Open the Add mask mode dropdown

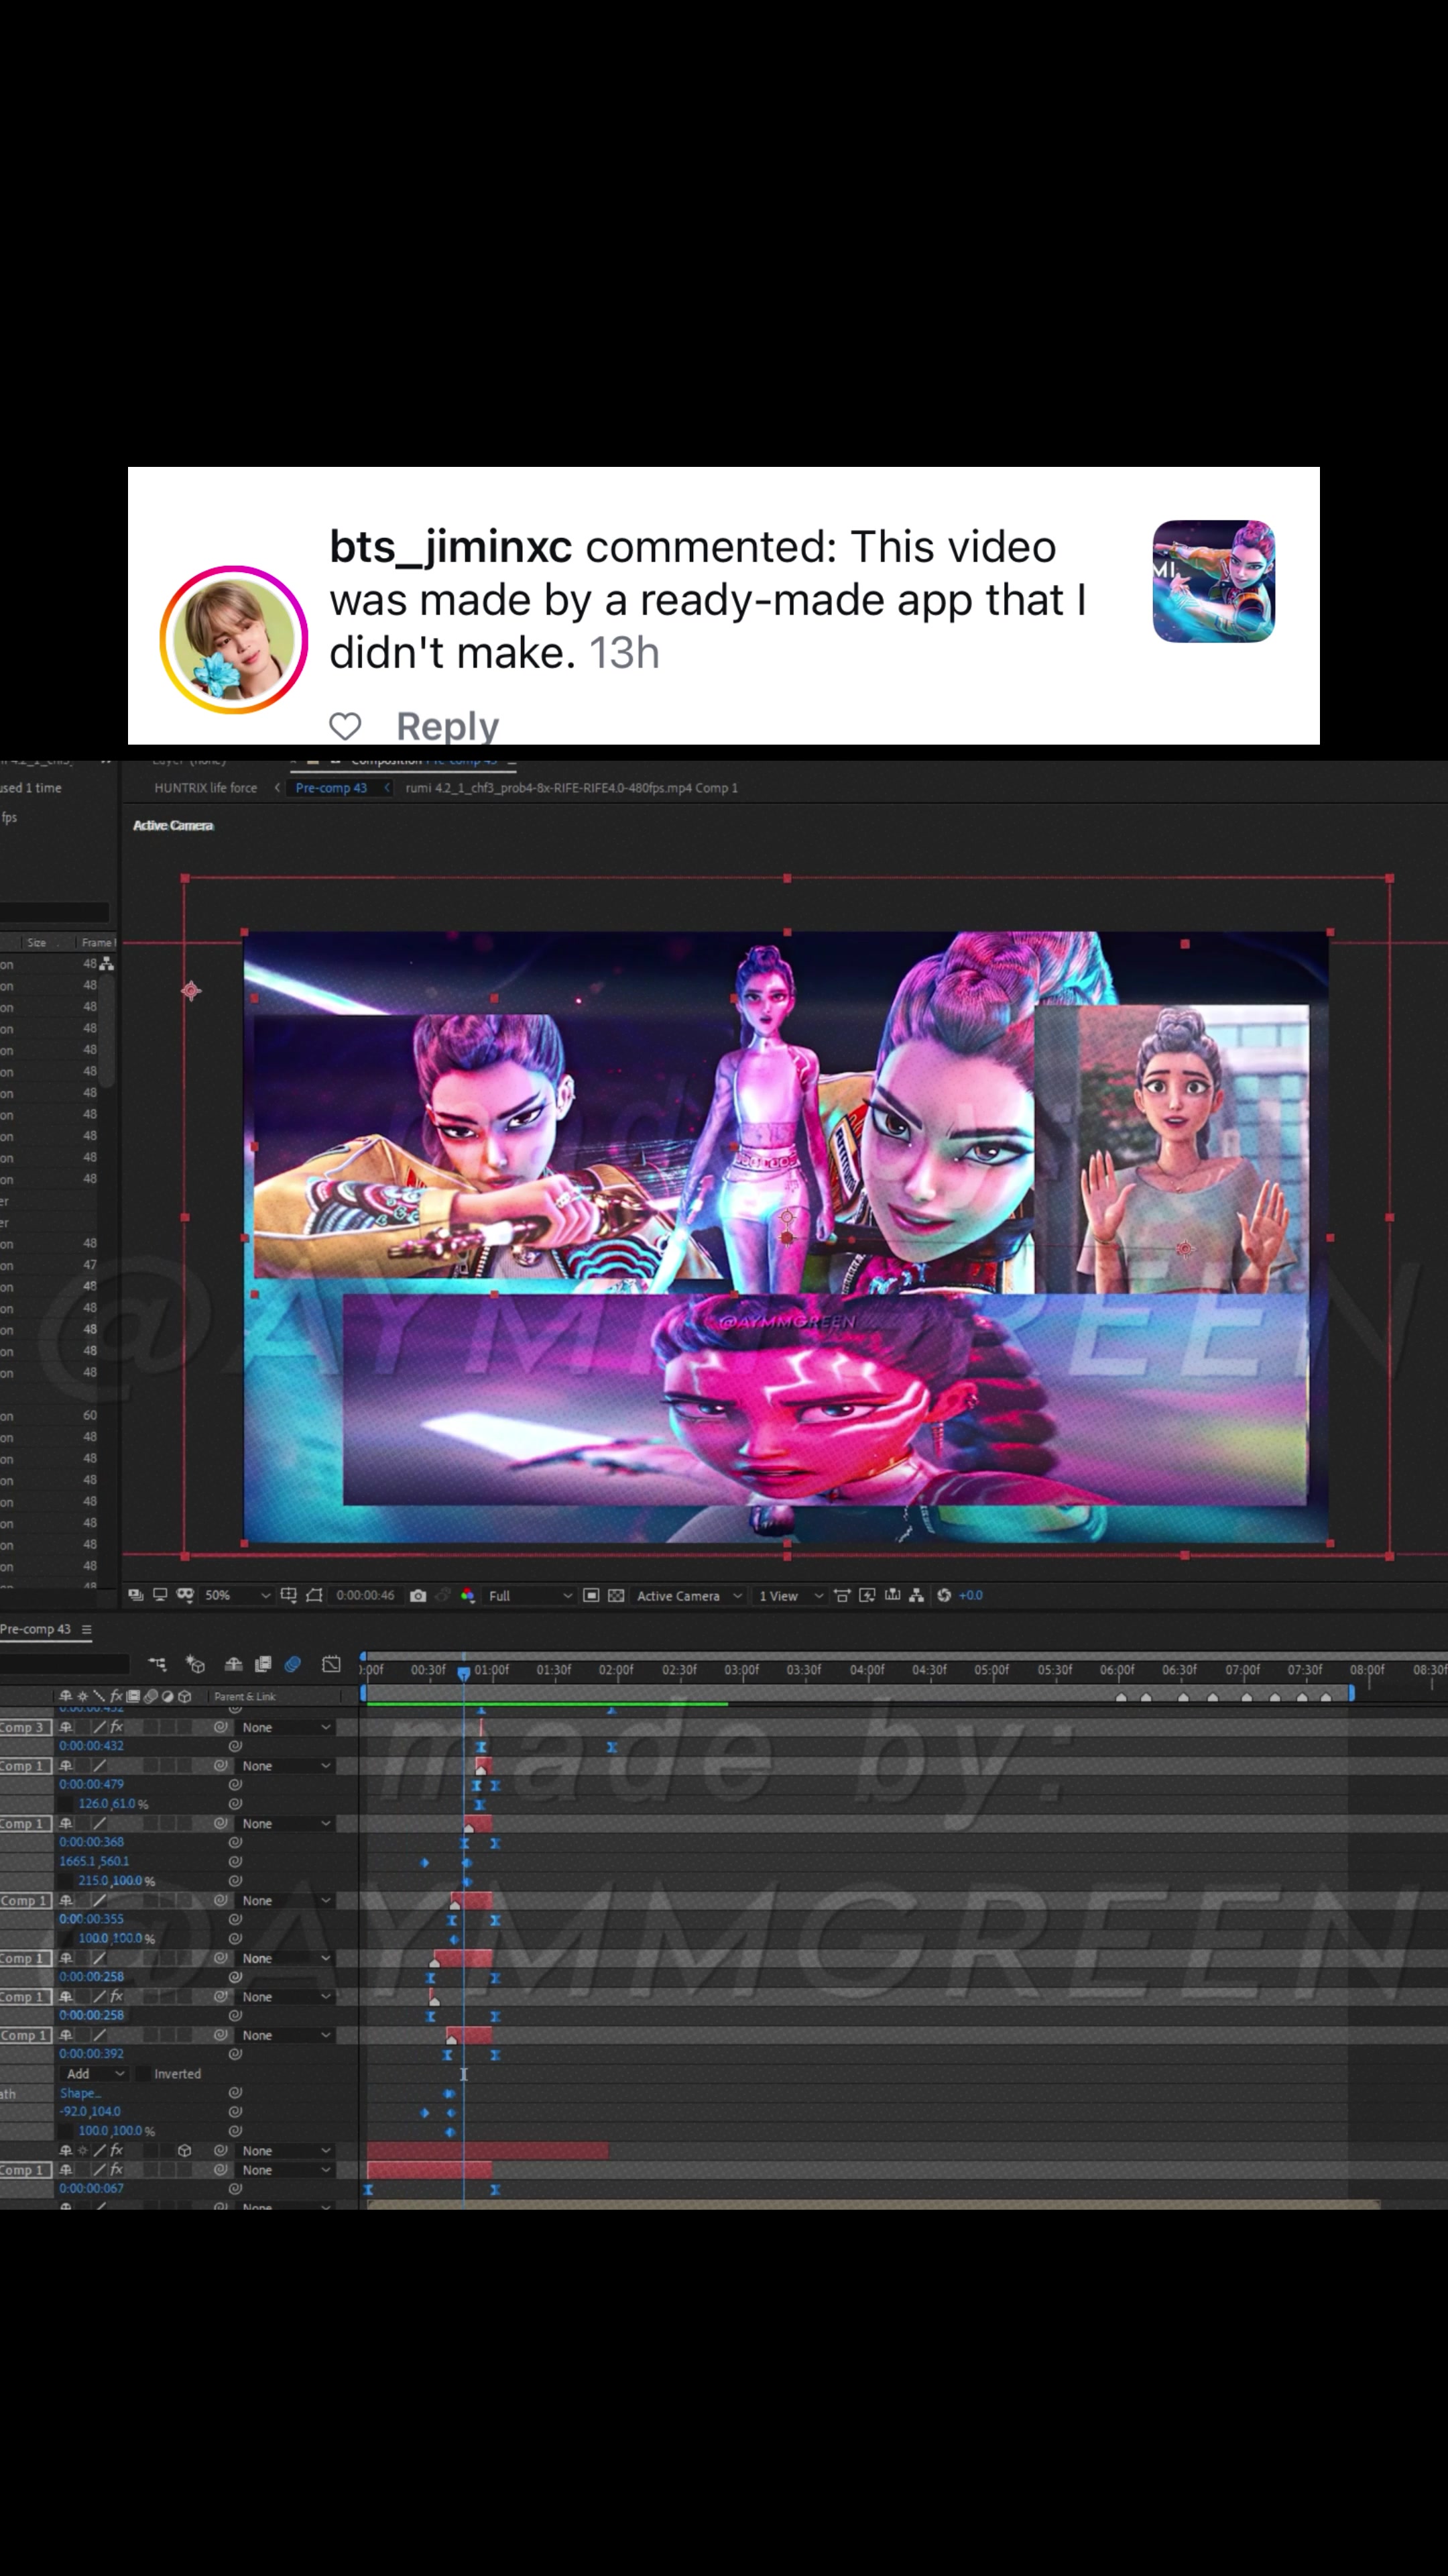pos(95,2074)
